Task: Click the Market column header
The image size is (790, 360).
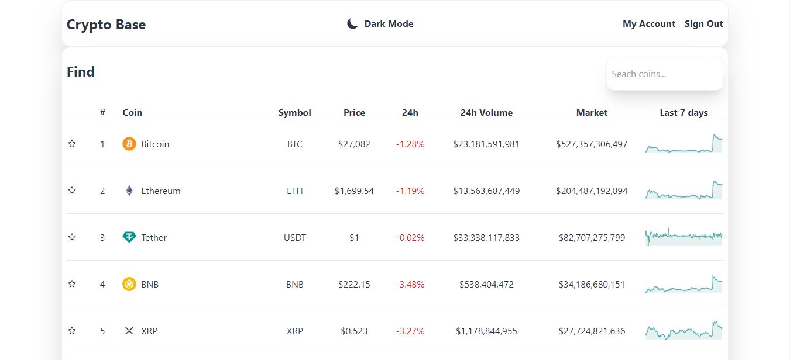Action: pos(592,112)
